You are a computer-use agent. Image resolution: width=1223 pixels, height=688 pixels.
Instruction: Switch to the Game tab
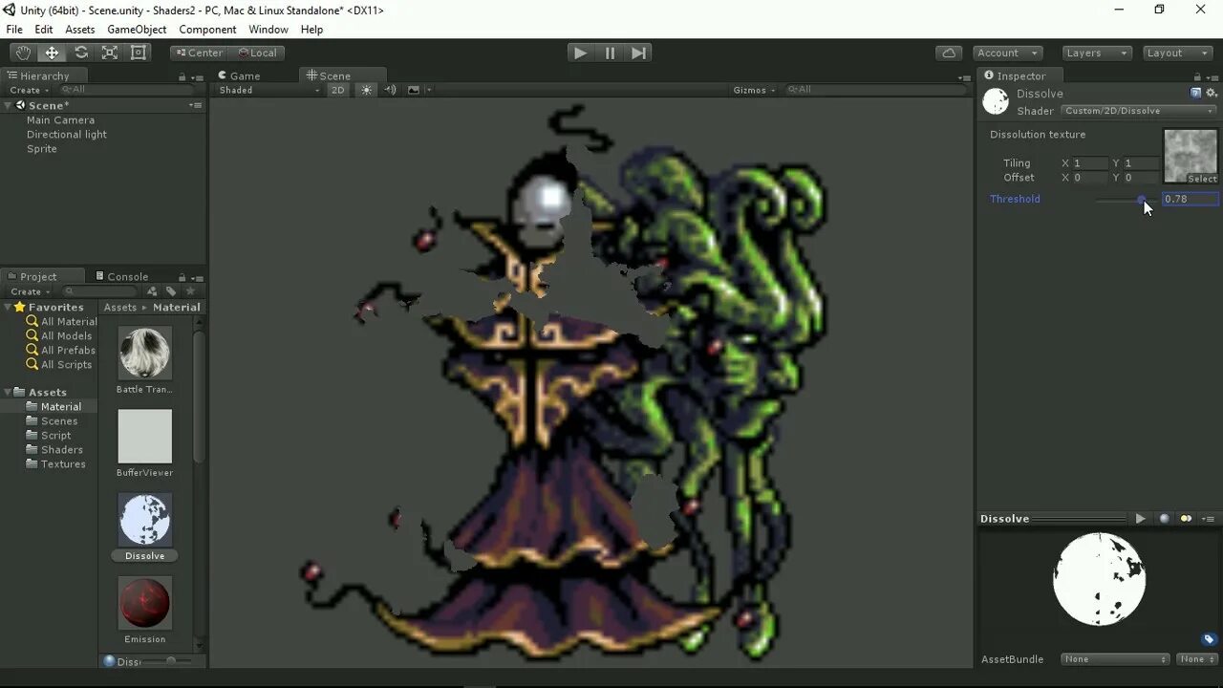tap(239, 75)
